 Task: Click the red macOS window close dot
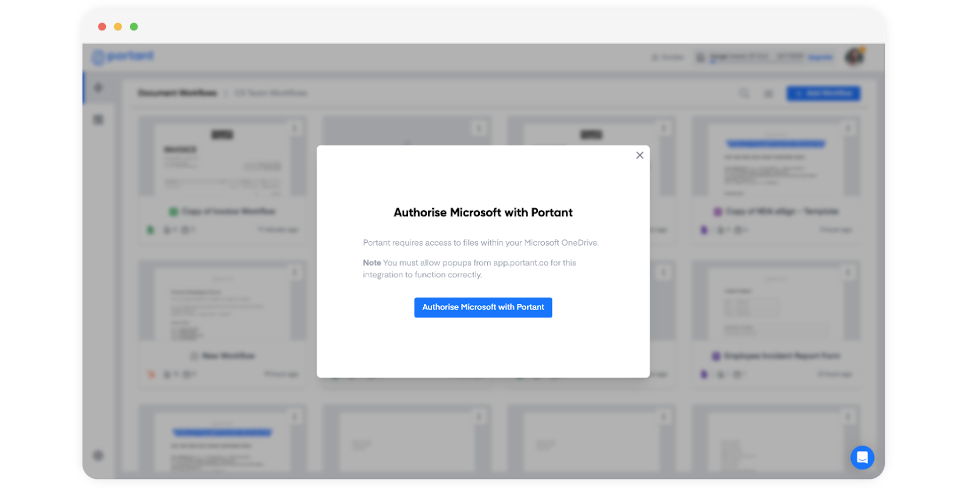[x=102, y=27]
